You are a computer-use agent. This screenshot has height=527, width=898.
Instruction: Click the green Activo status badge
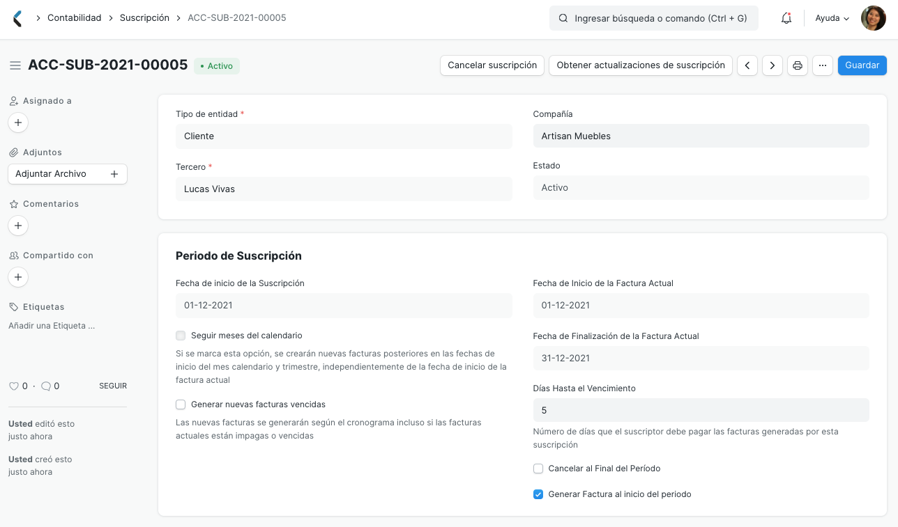(x=217, y=66)
